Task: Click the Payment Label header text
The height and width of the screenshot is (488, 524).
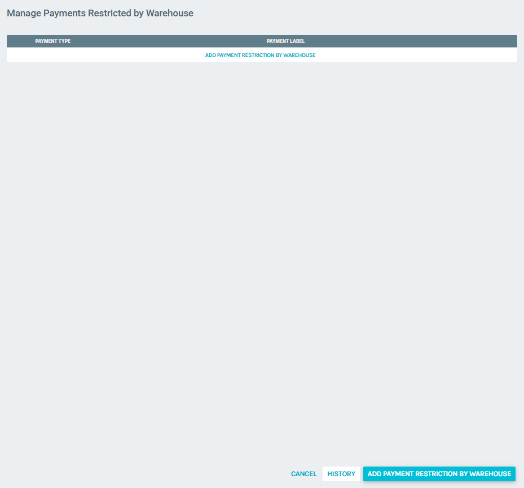Action: pos(285,41)
